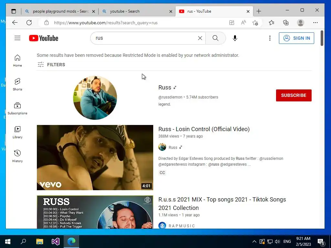This screenshot has height=248, width=331.
Task: Open YouTube settings three-dot menu
Action: [270, 38]
